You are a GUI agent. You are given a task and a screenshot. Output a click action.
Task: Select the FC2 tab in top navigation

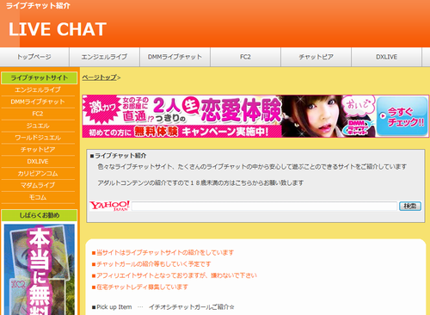click(245, 57)
